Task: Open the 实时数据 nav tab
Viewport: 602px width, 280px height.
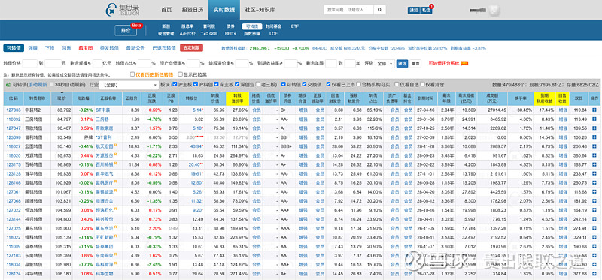Action: [x=224, y=10]
